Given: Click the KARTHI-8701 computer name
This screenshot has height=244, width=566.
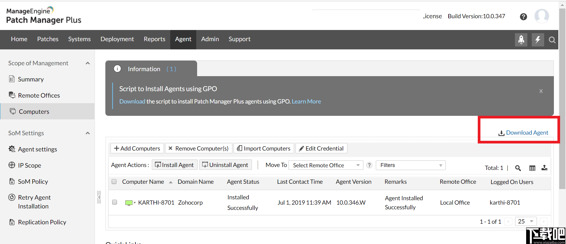Looking at the screenshot, I should [x=156, y=203].
